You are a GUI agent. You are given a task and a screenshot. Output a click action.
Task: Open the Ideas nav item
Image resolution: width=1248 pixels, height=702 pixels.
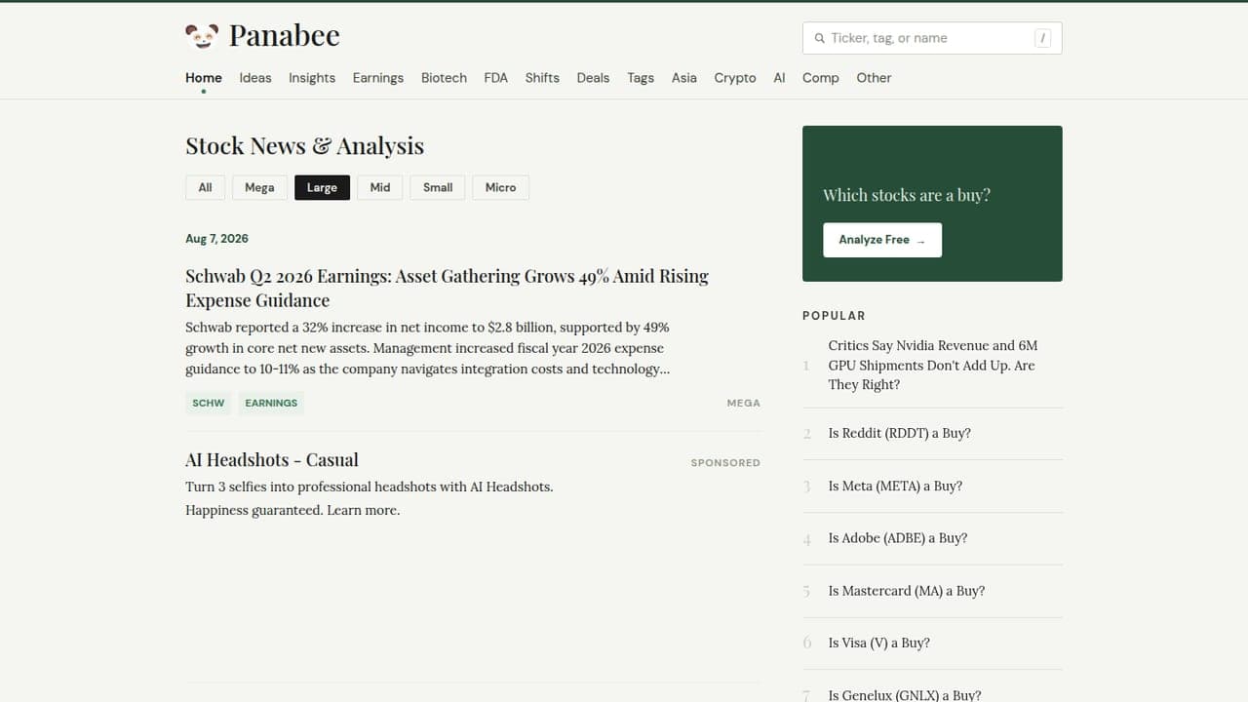255,78
